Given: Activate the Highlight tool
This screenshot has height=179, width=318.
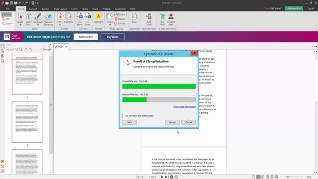Looking at the screenshot, I should 98,18.
